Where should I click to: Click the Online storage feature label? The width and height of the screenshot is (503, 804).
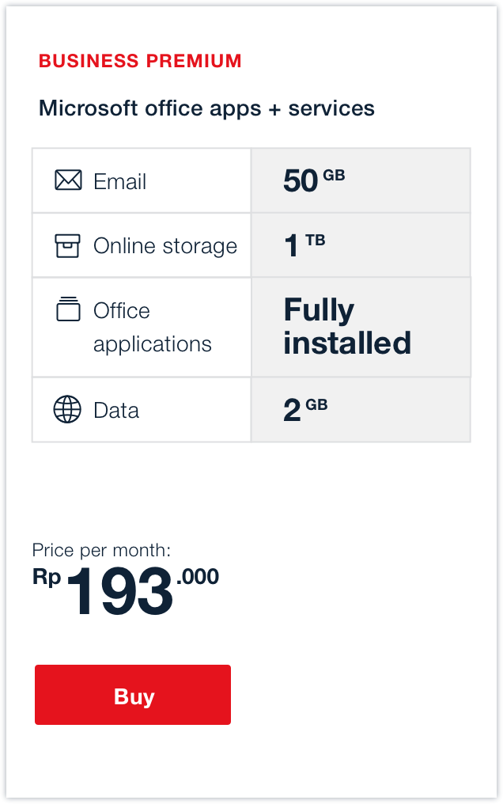point(165,246)
